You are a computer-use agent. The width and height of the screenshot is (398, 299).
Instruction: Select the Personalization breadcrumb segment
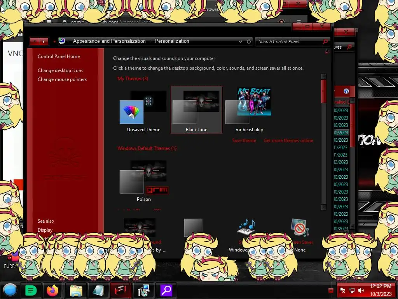tap(172, 41)
